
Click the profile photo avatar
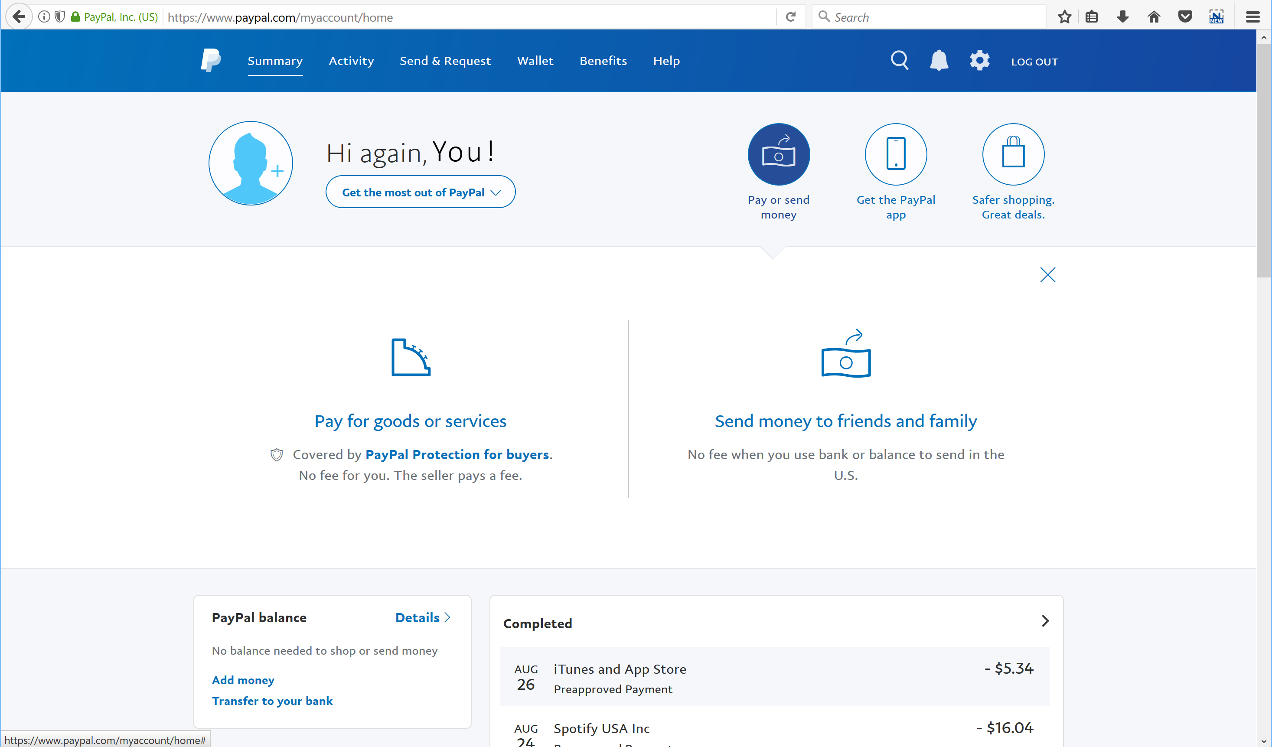251,163
